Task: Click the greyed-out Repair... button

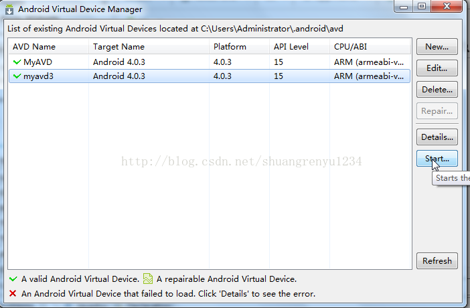Action: 437,111
